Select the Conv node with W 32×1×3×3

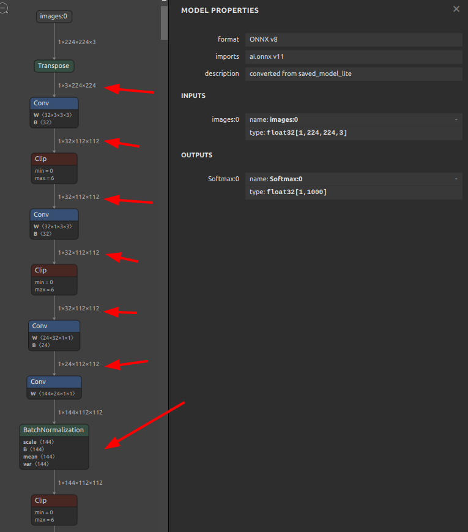54,215
